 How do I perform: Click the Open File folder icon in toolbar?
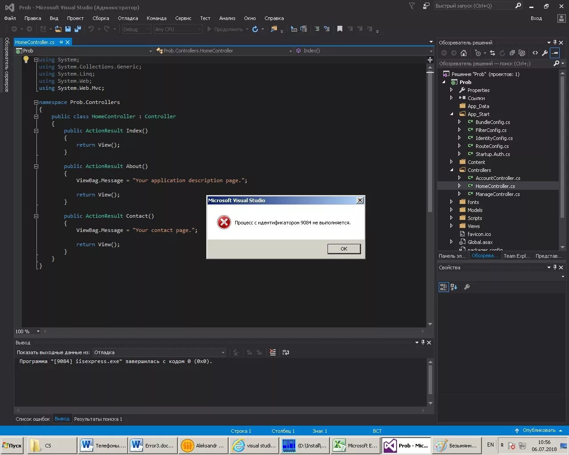(x=58, y=29)
